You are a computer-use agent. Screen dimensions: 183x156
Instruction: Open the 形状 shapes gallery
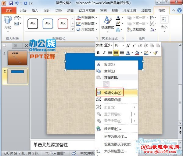pyautogui.click(x=8, y=23)
